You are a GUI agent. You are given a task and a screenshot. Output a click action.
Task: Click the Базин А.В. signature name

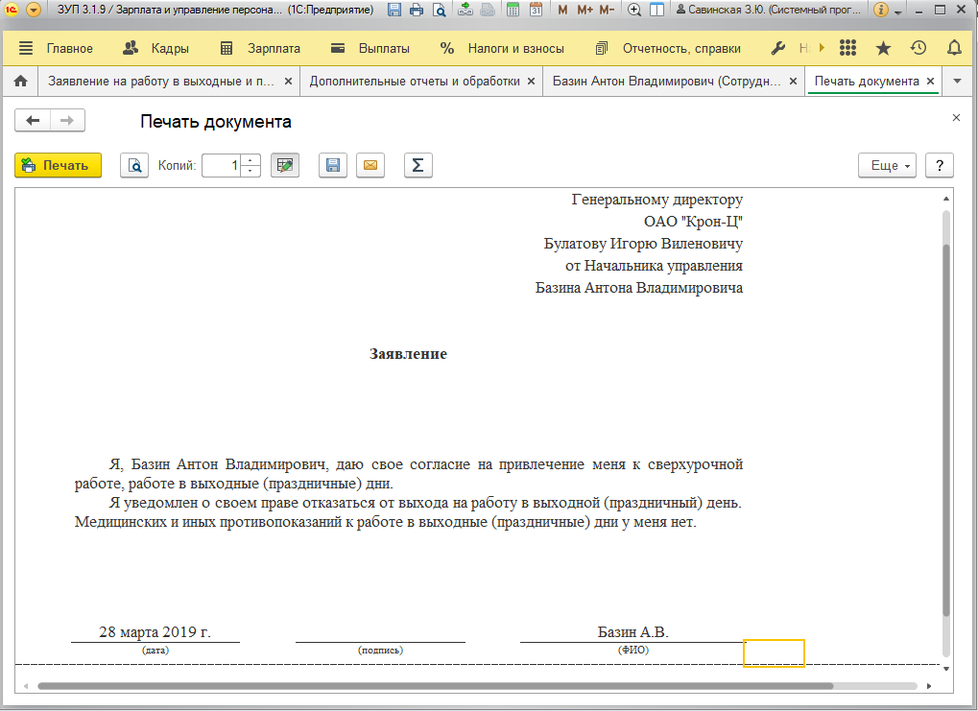click(x=633, y=631)
